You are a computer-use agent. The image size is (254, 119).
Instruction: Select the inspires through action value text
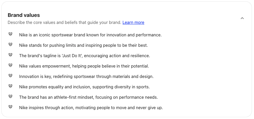point(91,108)
